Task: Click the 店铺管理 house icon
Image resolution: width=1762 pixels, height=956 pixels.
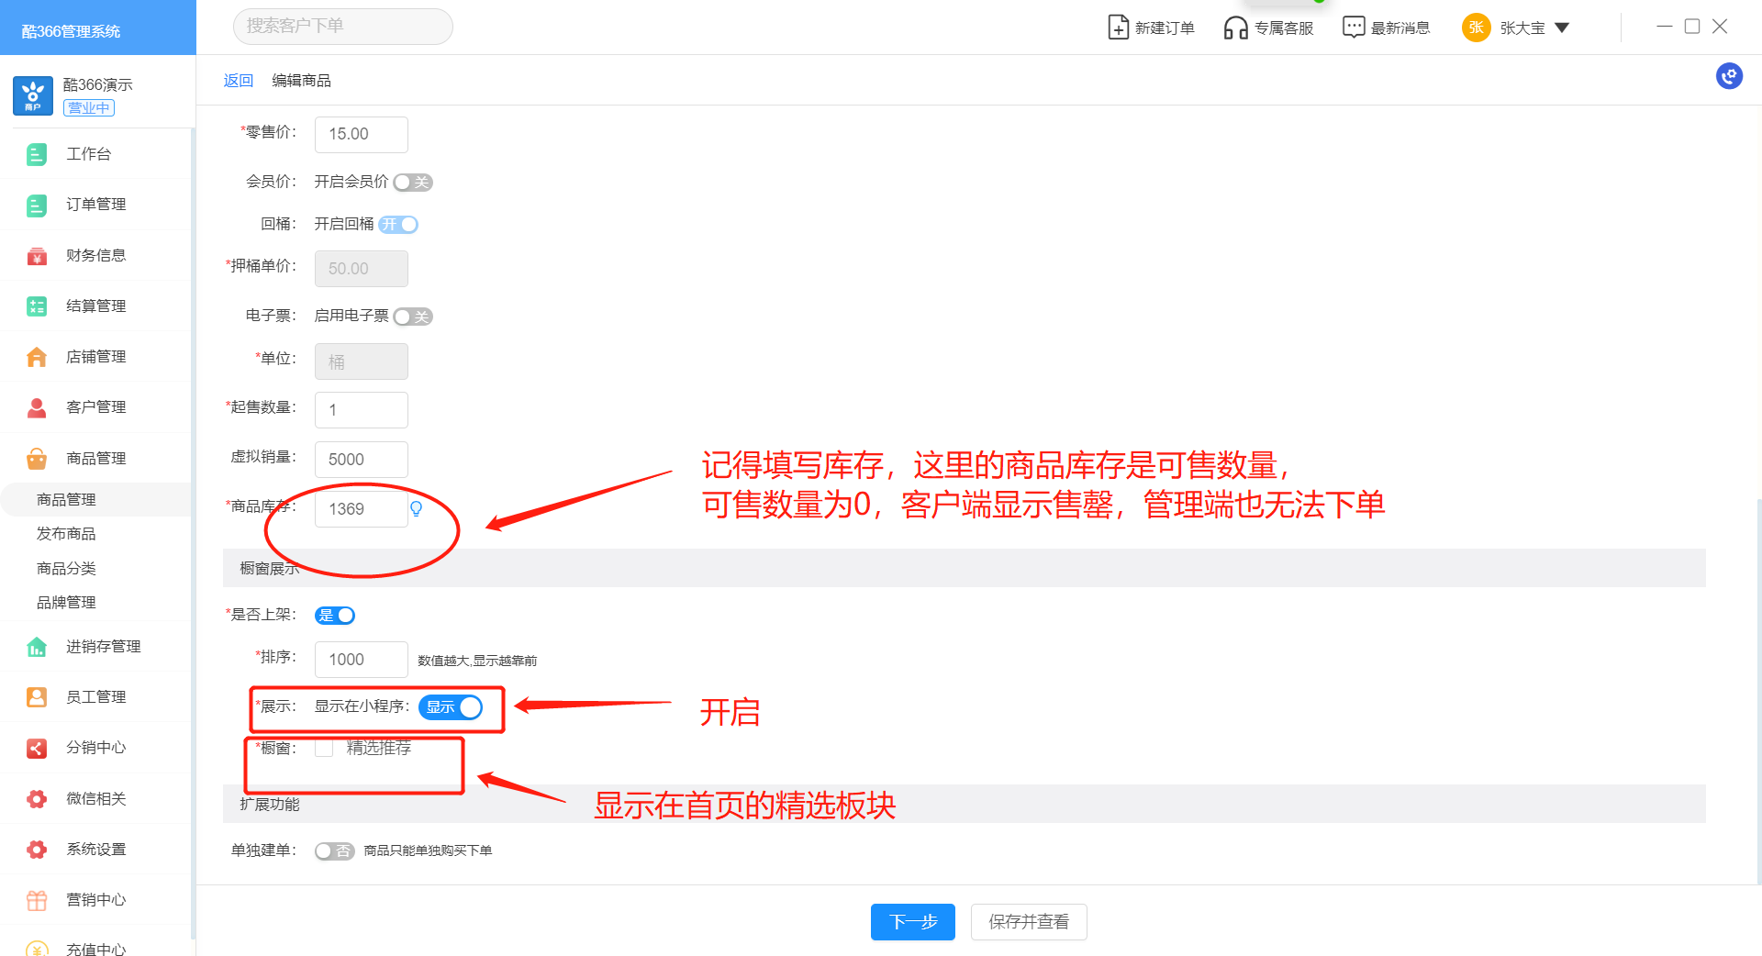Action: click(x=37, y=357)
